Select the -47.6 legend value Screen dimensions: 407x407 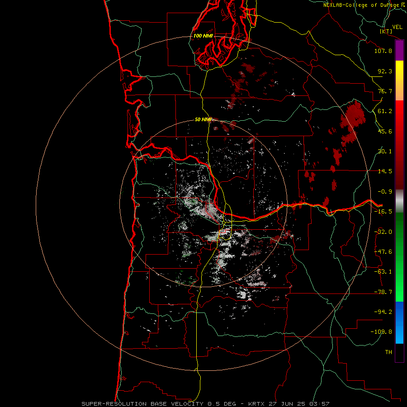pos(383,252)
